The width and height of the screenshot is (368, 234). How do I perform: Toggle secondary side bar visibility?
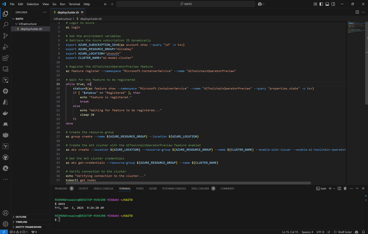(x=333, y=4)
